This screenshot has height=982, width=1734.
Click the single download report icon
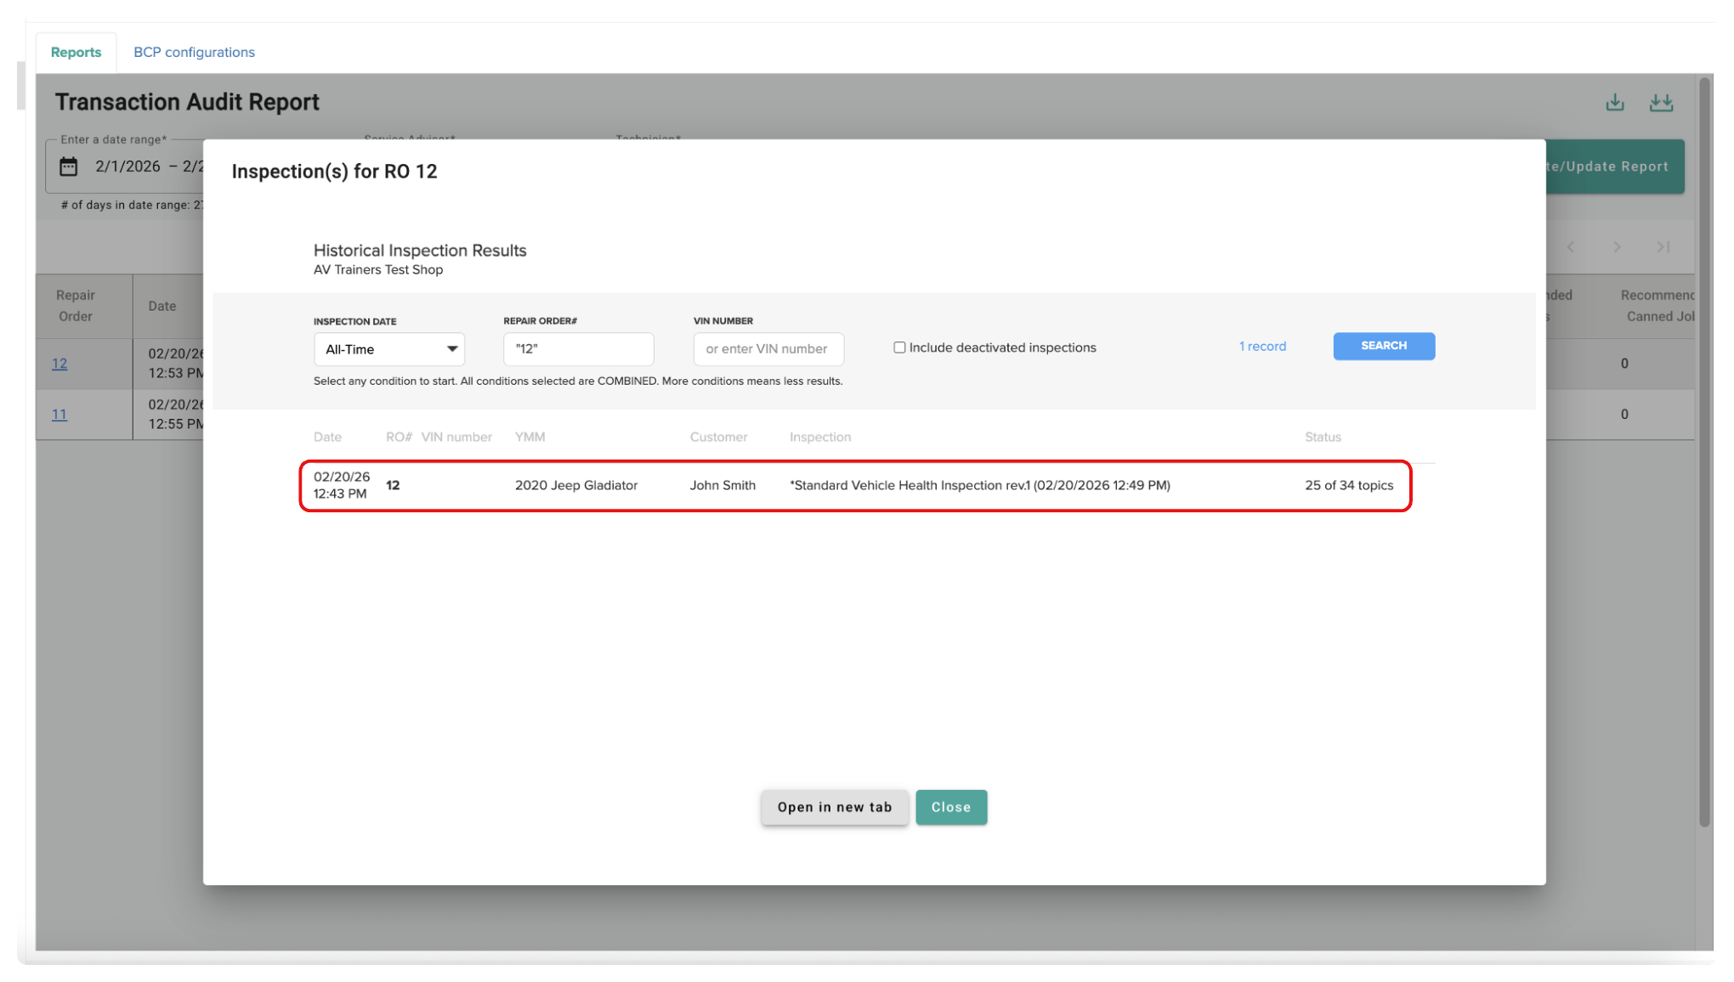(1615, 103)
